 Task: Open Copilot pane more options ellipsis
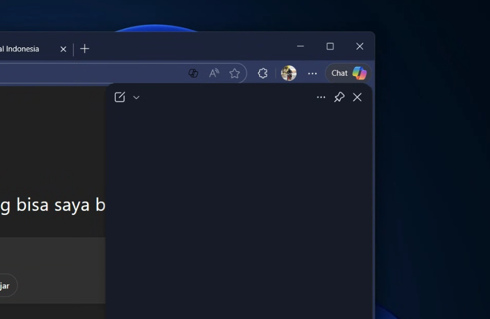click(321, 97)
